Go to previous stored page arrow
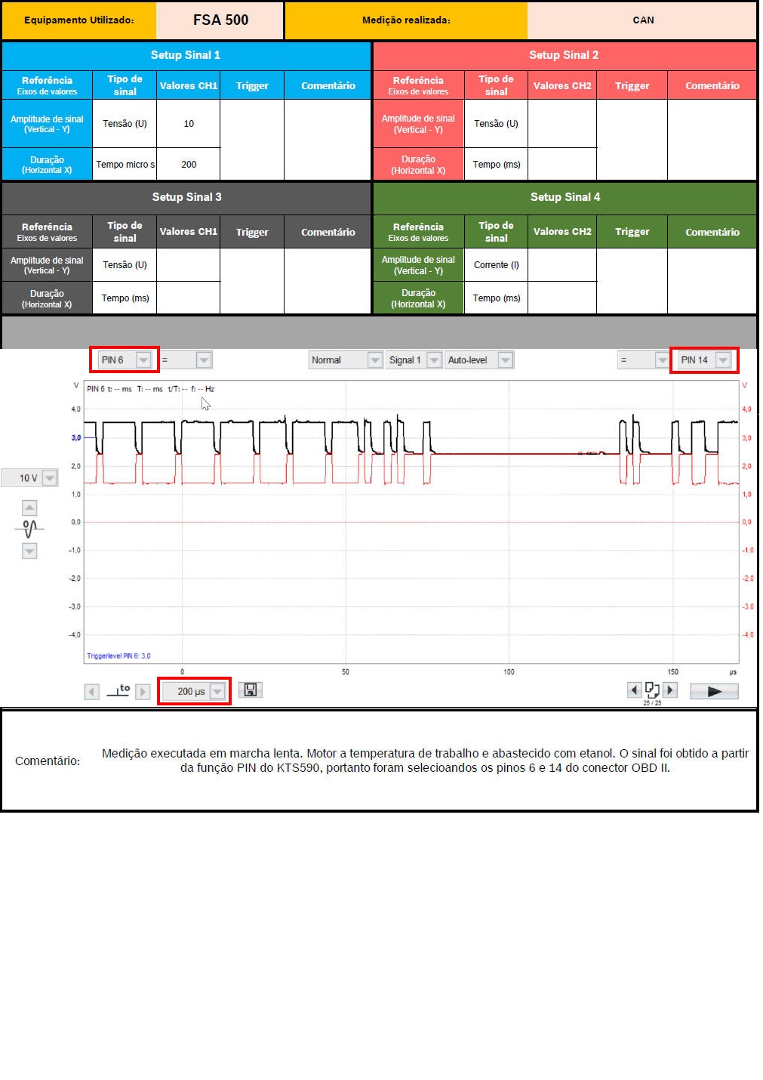Image resolution: width=763 pixels, height=1080 pixels. 635,690
